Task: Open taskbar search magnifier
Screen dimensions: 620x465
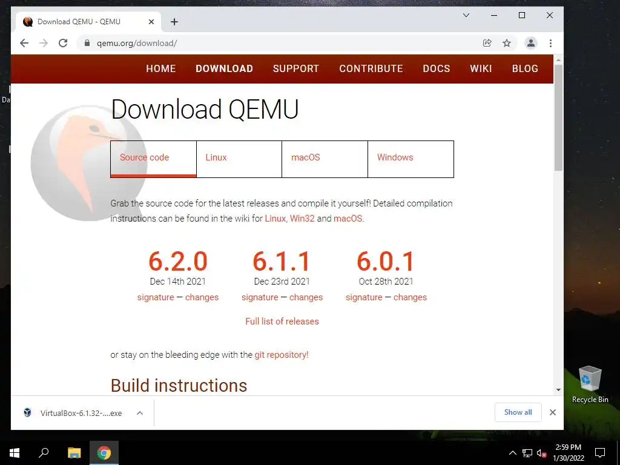Action: 44,453
